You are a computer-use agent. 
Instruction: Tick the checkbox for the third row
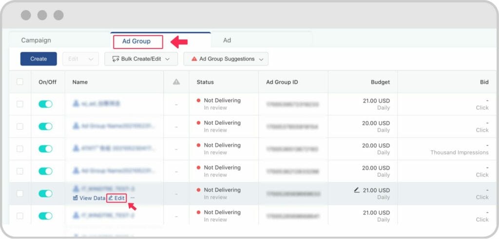[20, 149]
